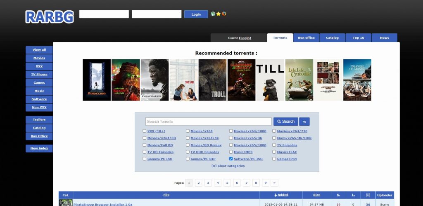Go to results page 9
Image resolution: width=423 pixels, height=206 pixels.
pyautogui.click(x=266, y=183)
